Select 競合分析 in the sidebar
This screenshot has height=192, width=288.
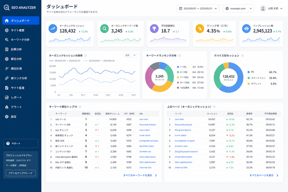click(x=21, y=59)
